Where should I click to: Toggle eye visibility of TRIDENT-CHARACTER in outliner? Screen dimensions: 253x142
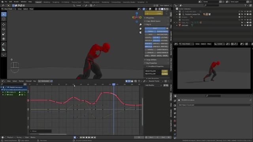coord(245,14)
